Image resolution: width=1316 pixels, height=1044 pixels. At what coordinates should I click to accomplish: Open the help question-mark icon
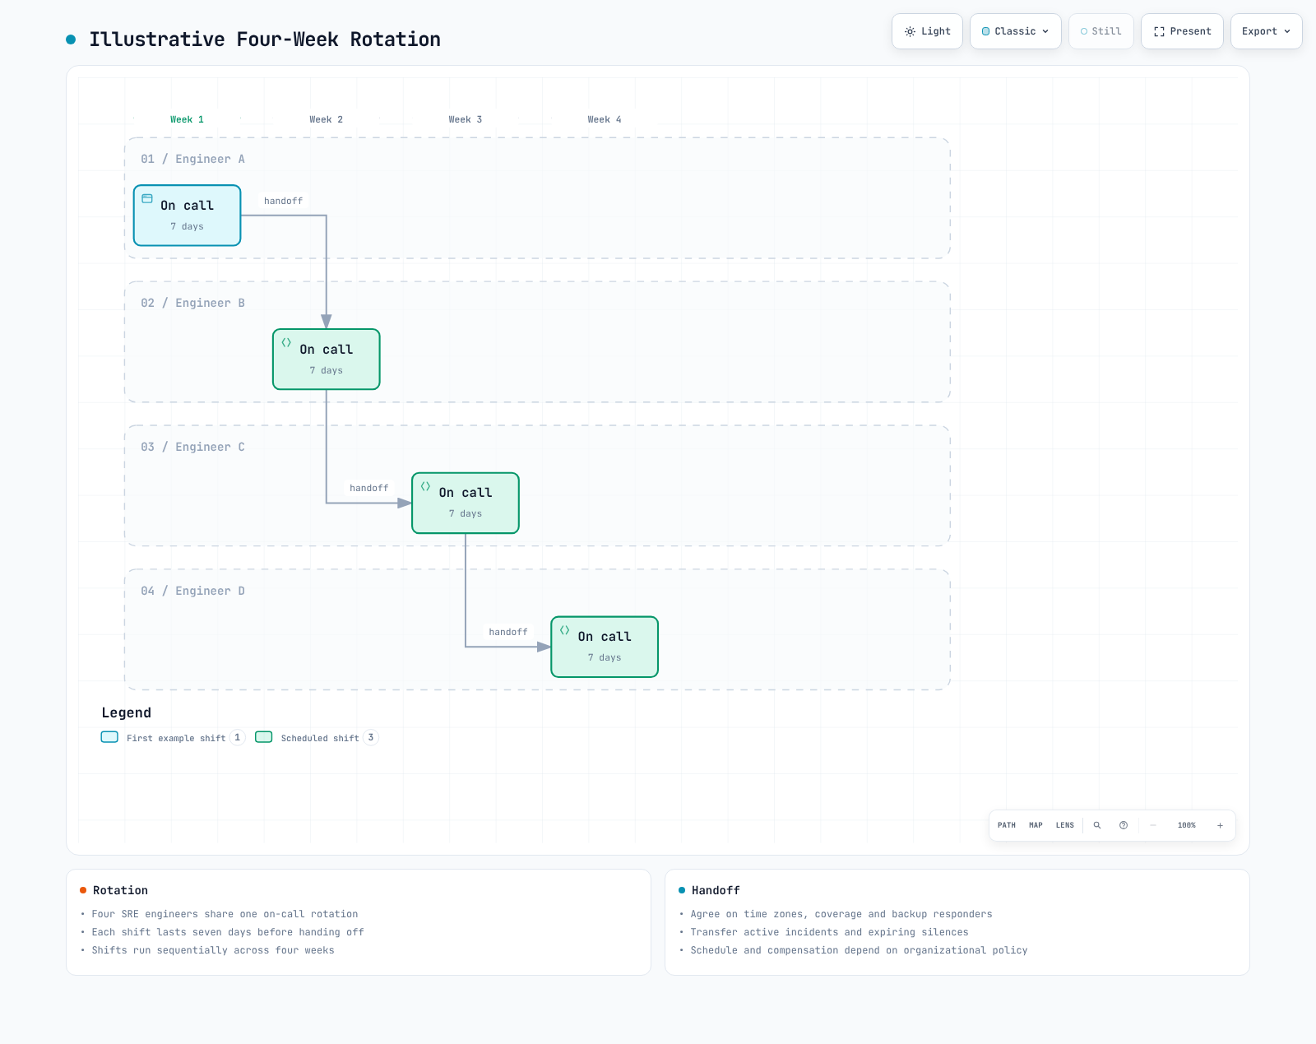tap(1124, 825)
